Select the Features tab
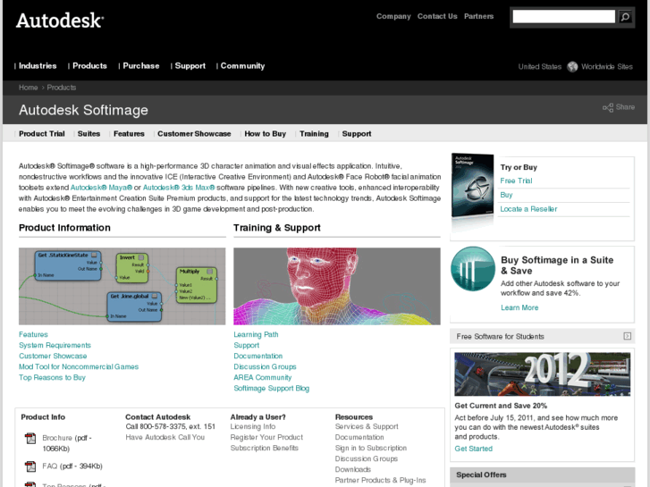The height and width of the screenshot is (487, 650). pos(129,134)
